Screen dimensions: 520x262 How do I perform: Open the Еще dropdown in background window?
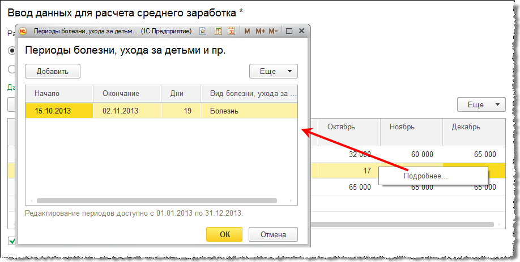pyautogui.click(x=481, y=104)
